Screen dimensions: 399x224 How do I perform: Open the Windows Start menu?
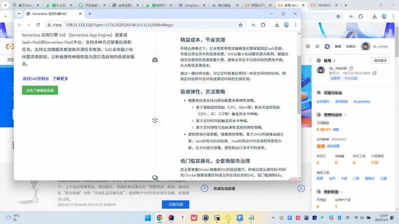pyautogui.click(x=148, y=218)
